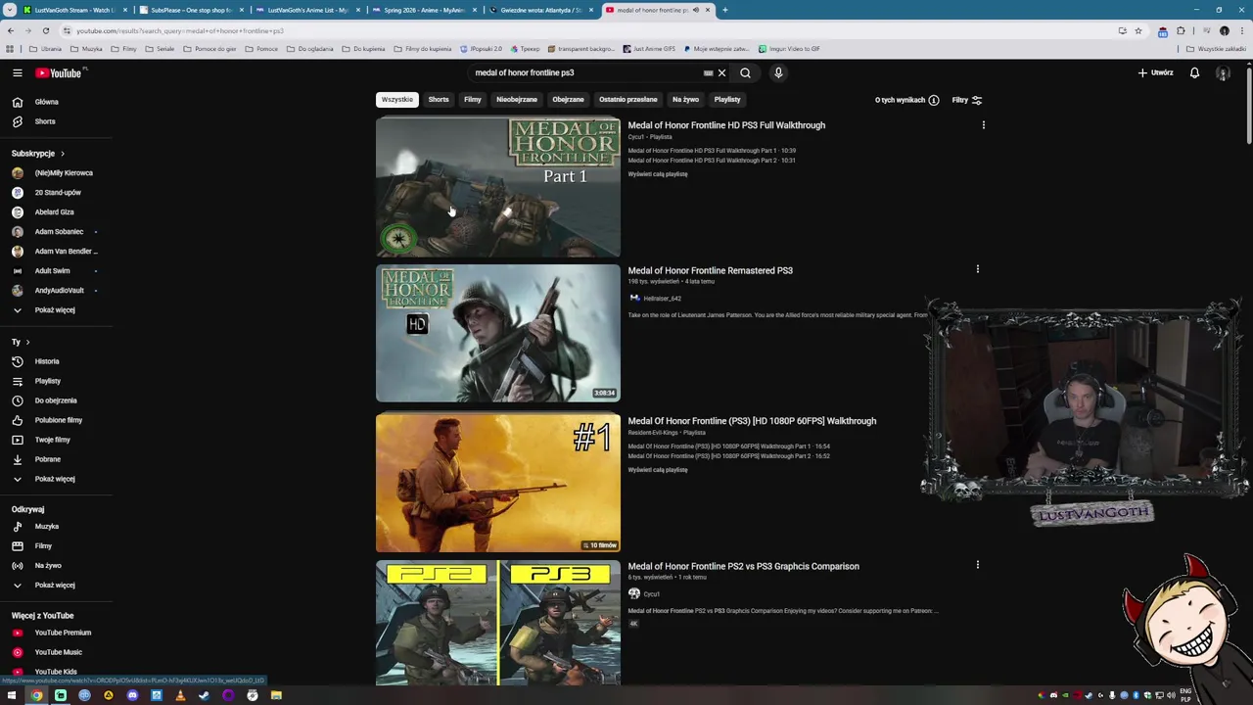Open the notifications bell
The width and height of the screenshot is (1253, 705).
[1194, 72]
